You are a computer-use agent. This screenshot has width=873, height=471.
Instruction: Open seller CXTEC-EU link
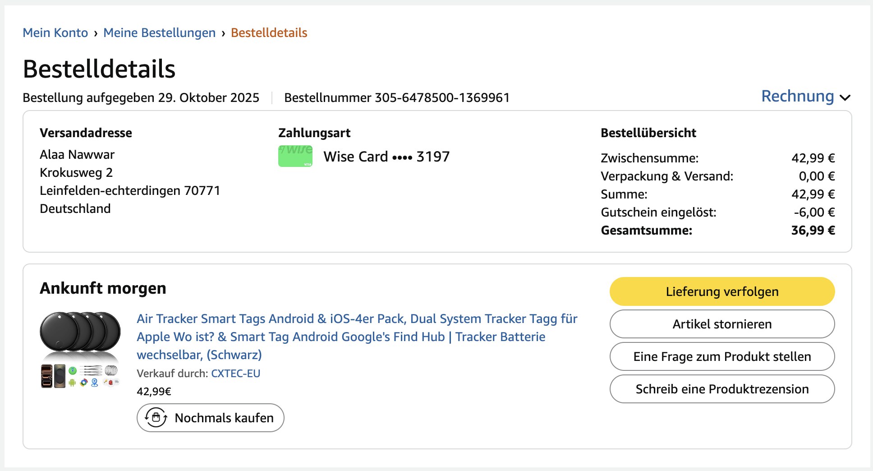pos(235,374)
